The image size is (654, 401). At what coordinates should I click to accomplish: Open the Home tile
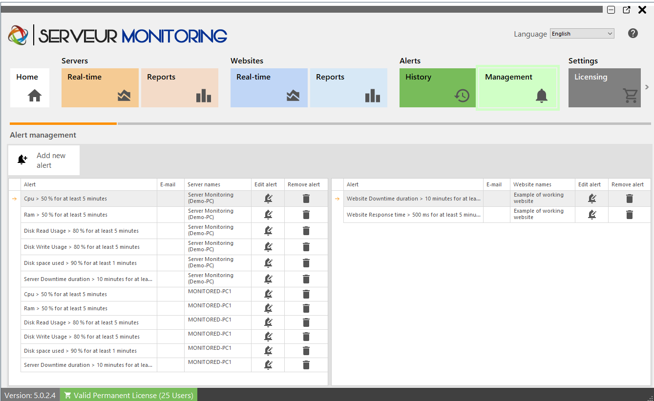(30, 88)
